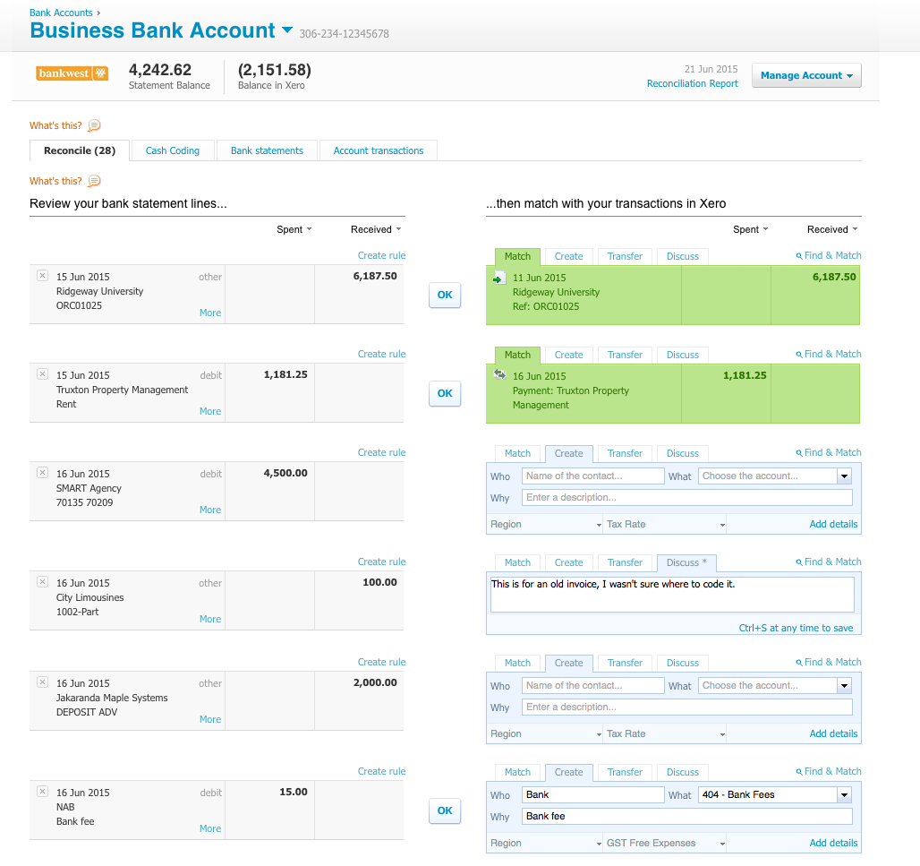This screenshot has width=920, height=866.
Task: Click the Bankwest bank logo
Action: [x=72, y=73]
